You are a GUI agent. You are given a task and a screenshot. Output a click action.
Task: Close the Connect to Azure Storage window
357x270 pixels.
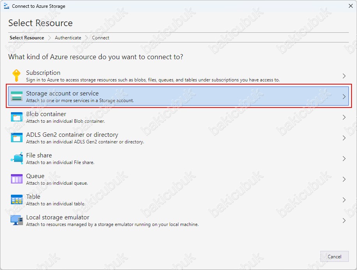351,6
